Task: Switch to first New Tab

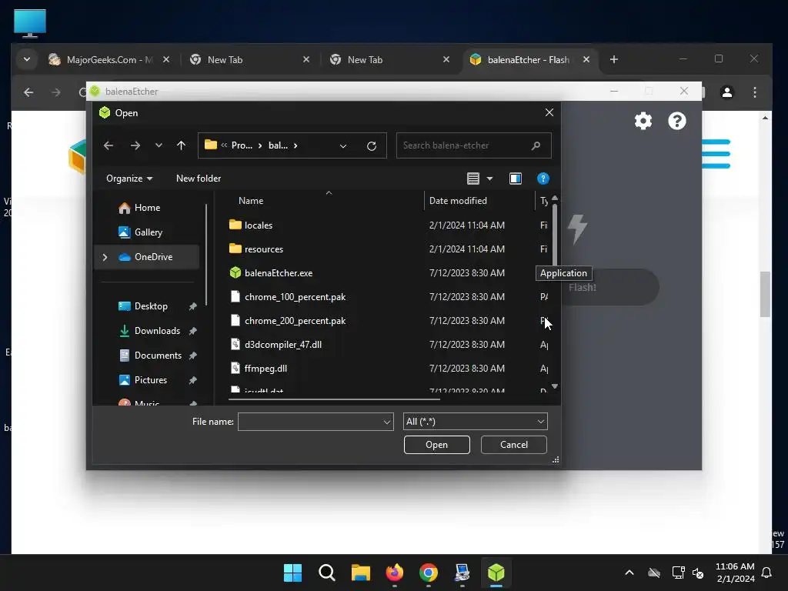Action: coord(249,60)
